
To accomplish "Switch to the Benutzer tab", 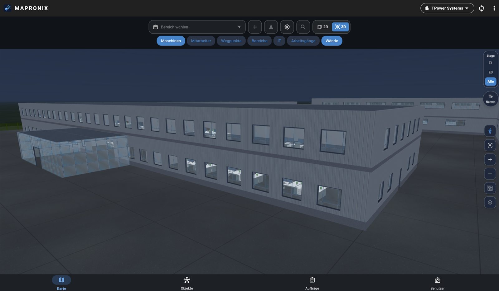I will (x=438, y=283).
